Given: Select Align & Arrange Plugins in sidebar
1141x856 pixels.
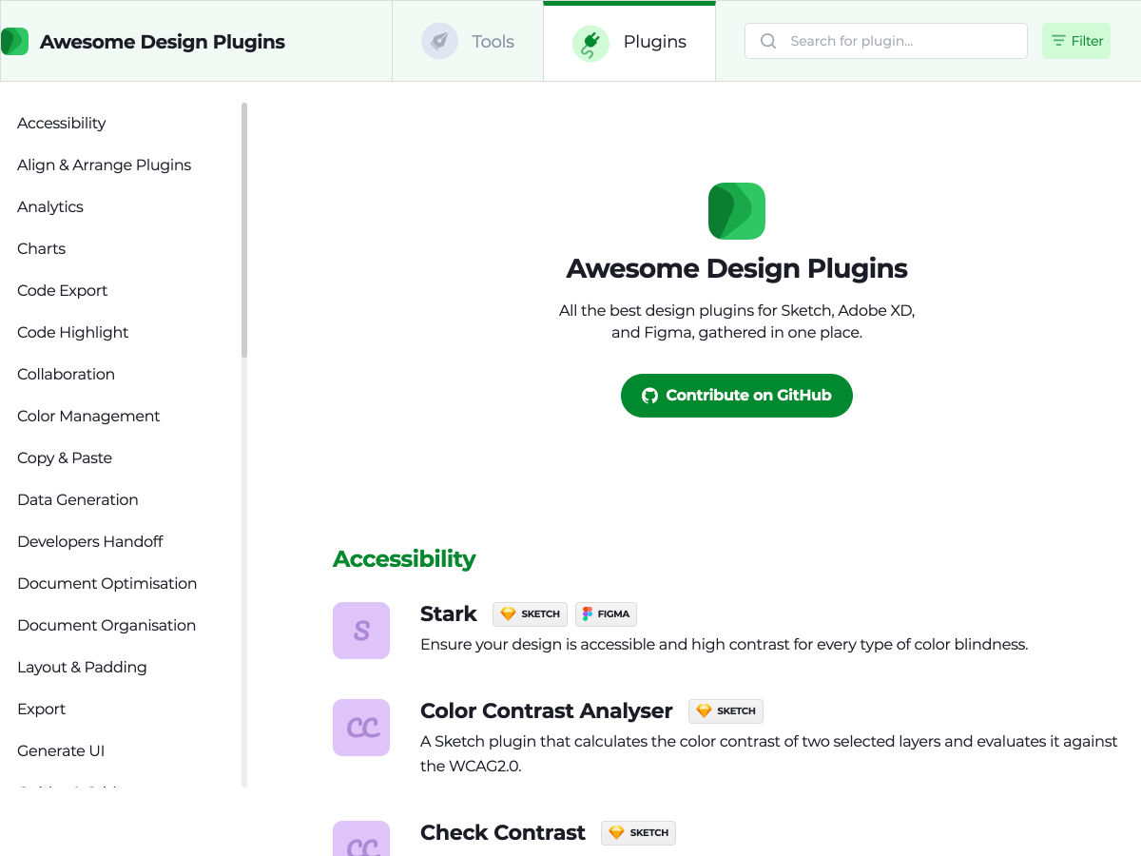Looking at the screenshot, I should 105,165.
